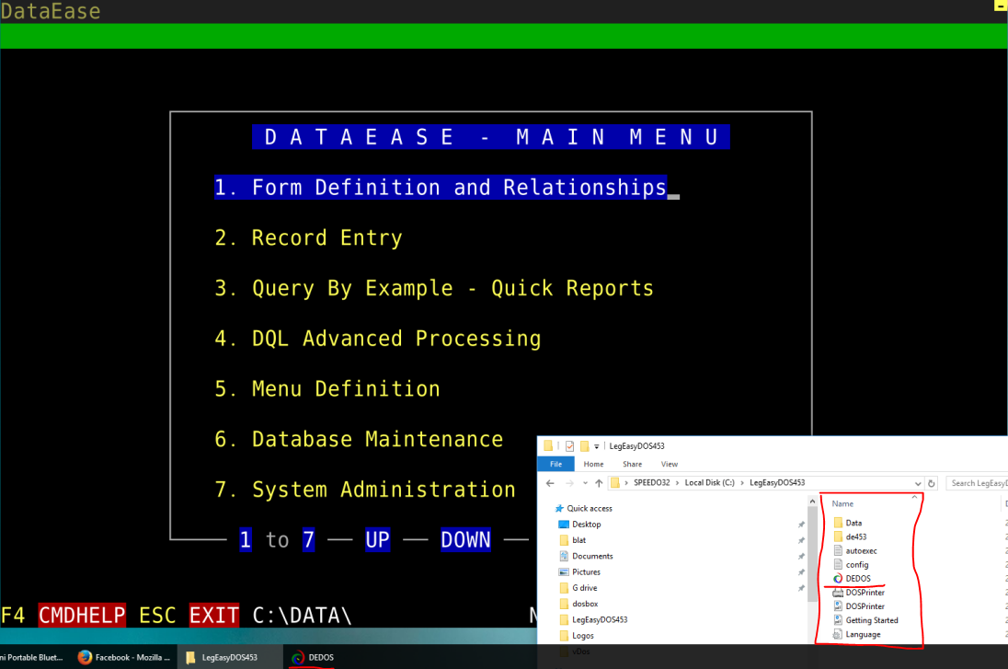
Task: Click the Search LegEasyDOS453 box
Action: point(977,483)
